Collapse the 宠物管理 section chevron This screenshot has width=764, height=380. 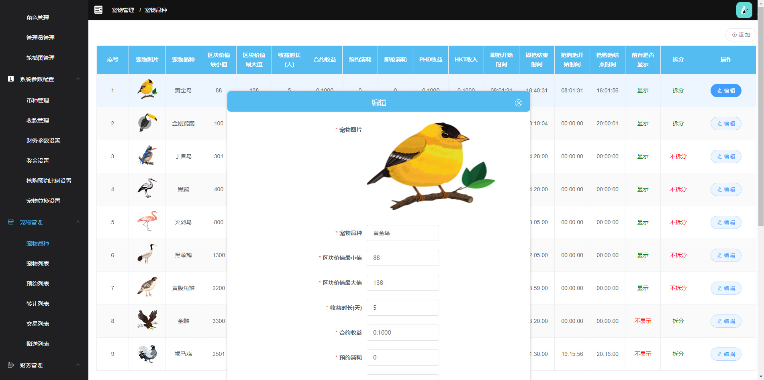(x=78, y=222)
